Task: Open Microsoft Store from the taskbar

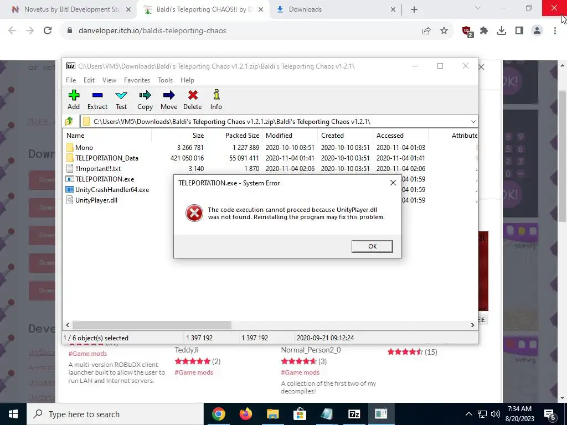Action: (300, 414)
